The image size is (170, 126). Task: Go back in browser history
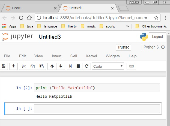(5, 18)
